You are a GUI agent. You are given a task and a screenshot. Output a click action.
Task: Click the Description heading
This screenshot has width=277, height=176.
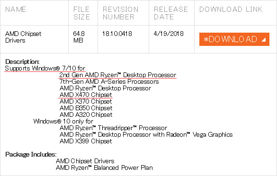click(22, 62)
